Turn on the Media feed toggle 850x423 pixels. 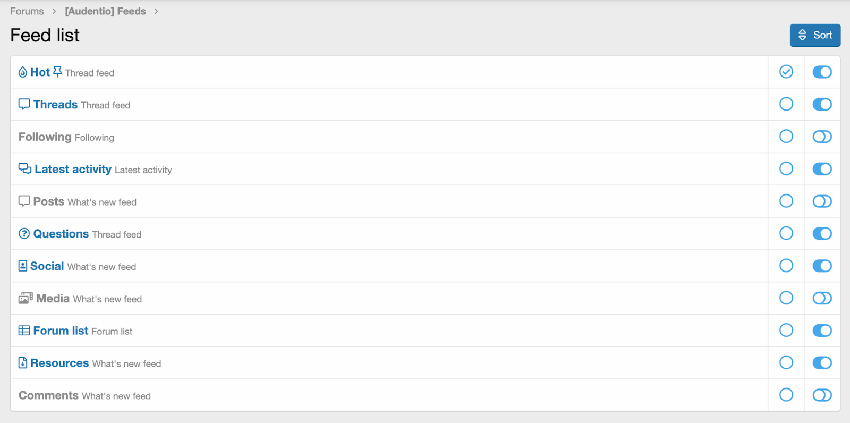[822, 298]
